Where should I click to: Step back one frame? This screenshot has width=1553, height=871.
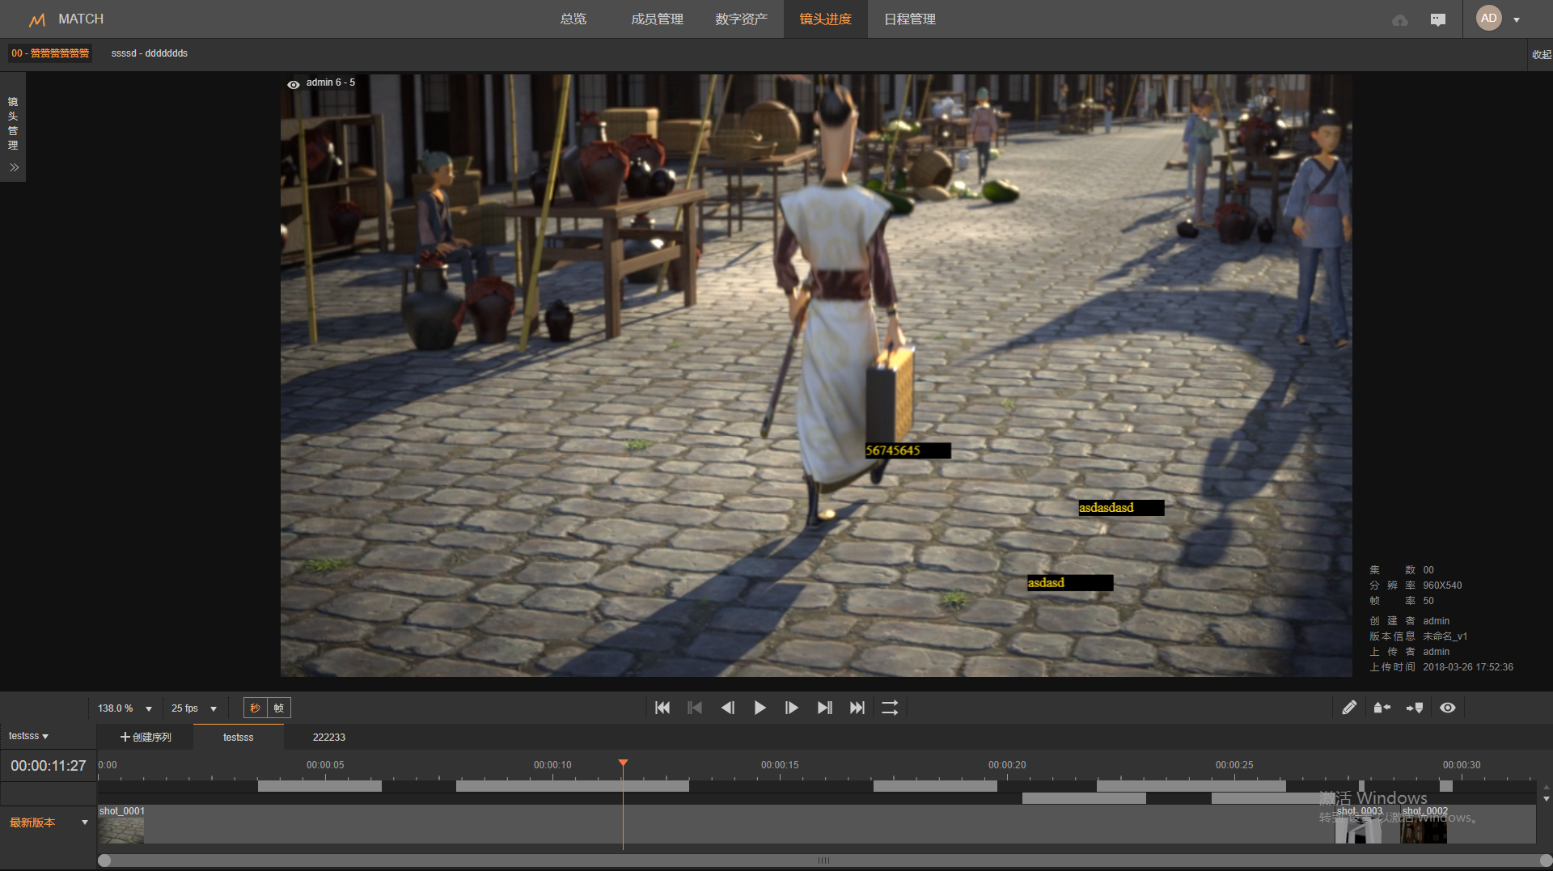click(727, 708)
